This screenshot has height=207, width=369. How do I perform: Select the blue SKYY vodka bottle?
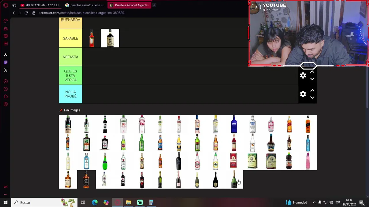pos(234,124)
